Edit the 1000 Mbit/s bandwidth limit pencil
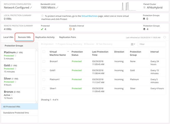Screen dimensions: 170x124 [57, 8]
